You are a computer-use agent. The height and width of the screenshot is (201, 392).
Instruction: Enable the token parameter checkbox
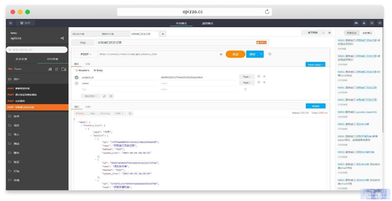click(77, 83)
